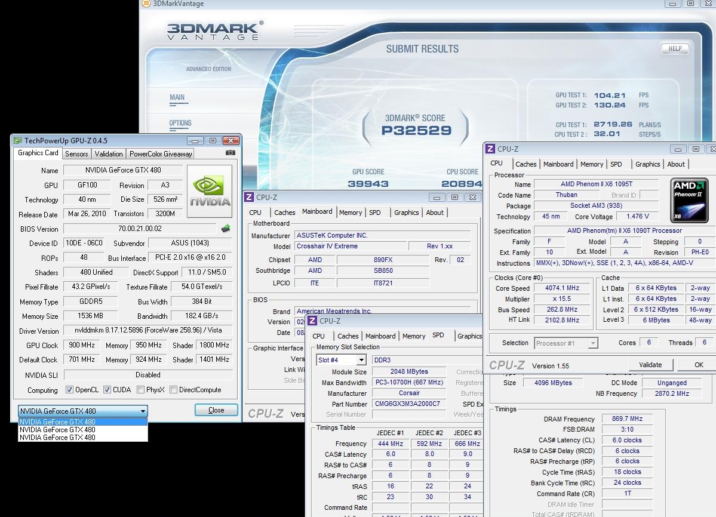Open Memory tab in front CPU-Z window
This screenshot has width=716, height=517.
(x=592, y=164)
